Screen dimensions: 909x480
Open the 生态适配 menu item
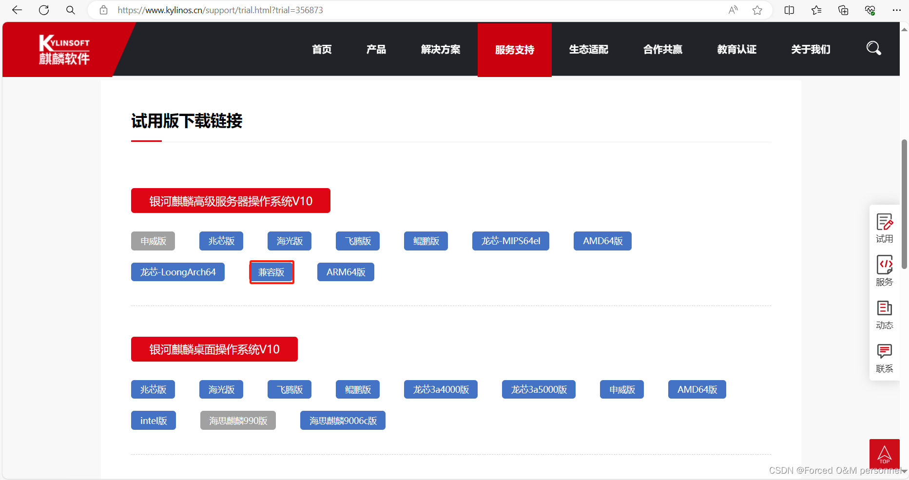pos(589,50)
